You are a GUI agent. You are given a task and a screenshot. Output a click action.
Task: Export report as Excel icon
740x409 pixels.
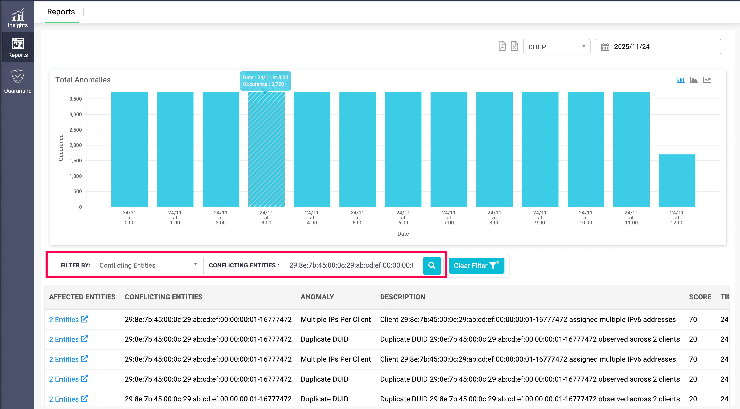[514, 46]
